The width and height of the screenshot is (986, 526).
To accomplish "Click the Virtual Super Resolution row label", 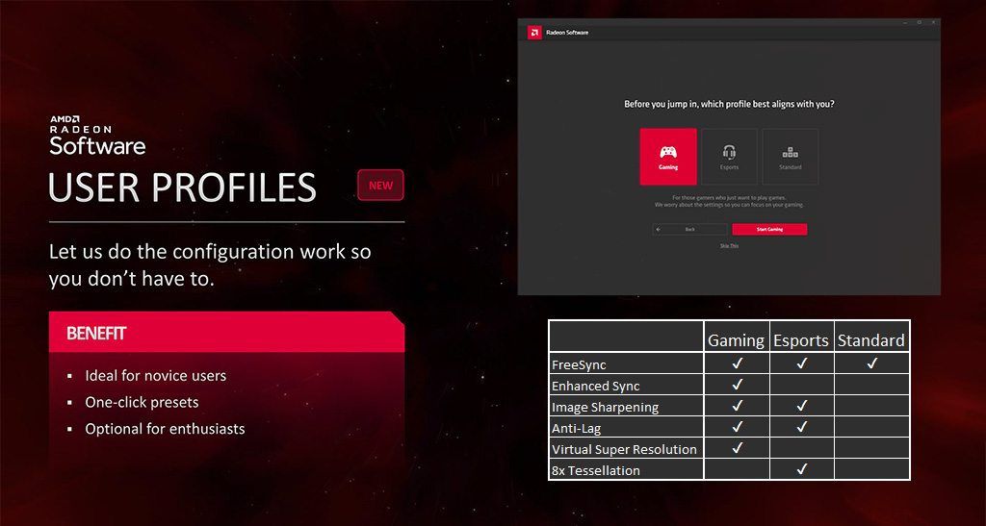I will click(x=624, y=449).
